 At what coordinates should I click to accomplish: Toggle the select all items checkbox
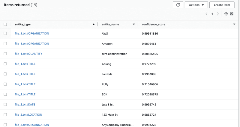point(5,24)
